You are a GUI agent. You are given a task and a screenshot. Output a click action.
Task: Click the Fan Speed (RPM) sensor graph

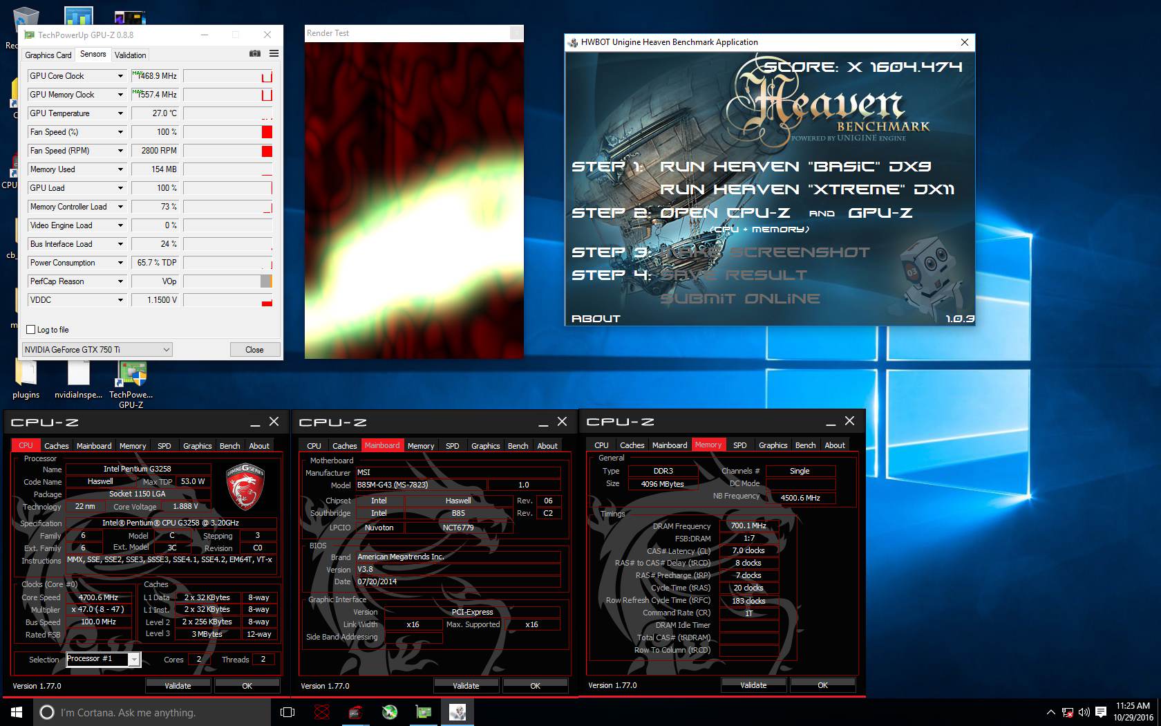[x=228, y=151]
